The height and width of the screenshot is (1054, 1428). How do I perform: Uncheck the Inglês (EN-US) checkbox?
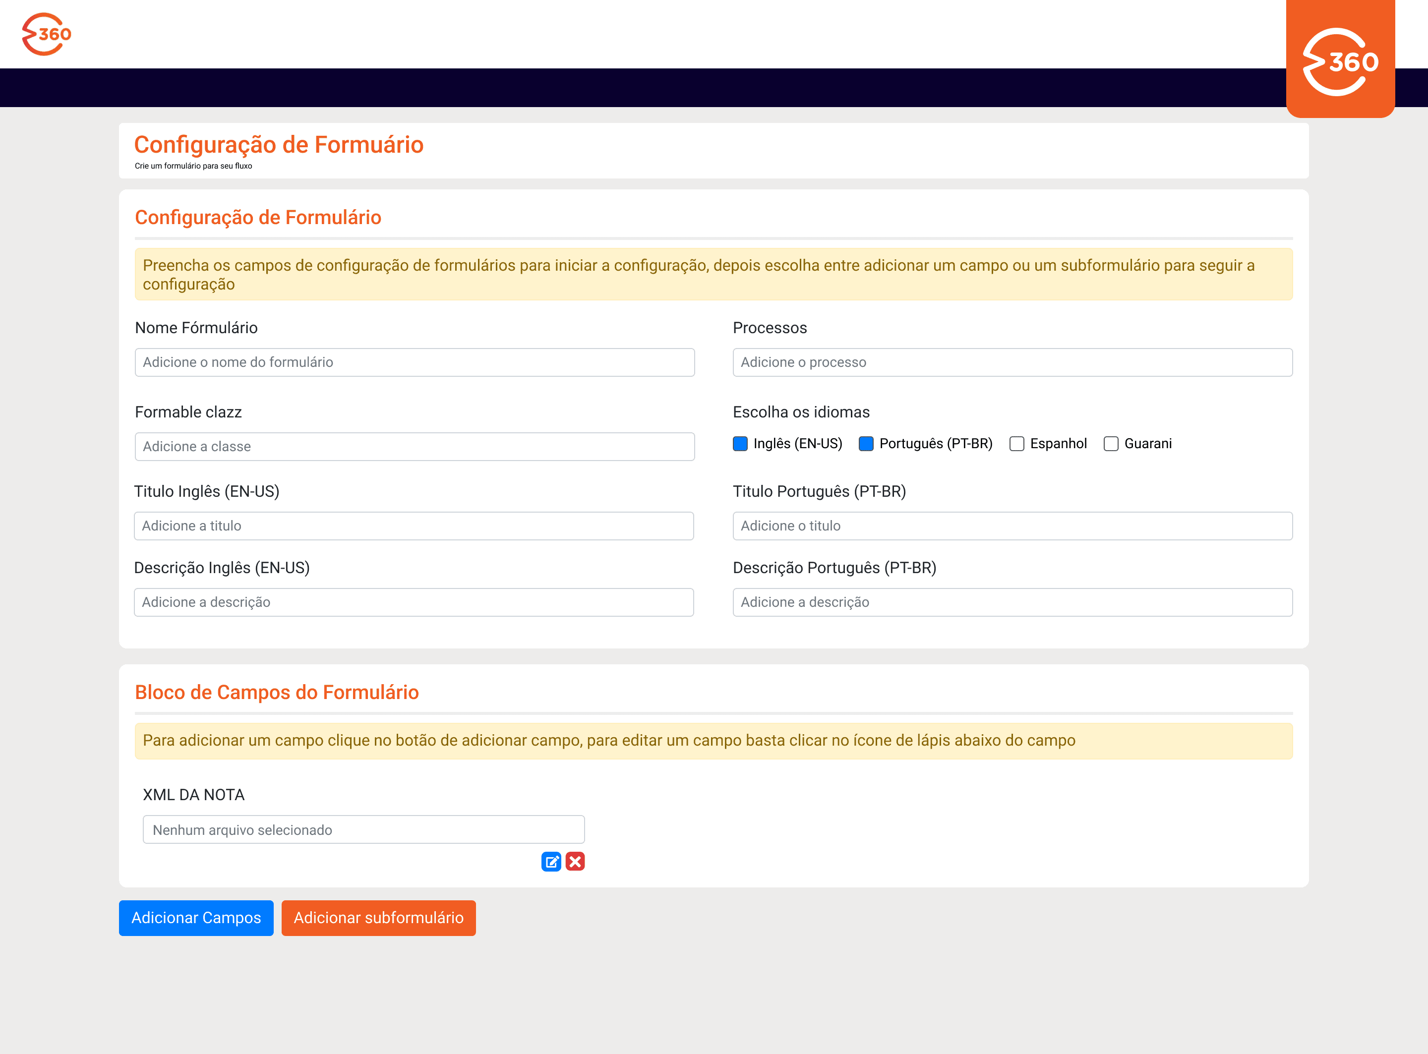[740, 443]
